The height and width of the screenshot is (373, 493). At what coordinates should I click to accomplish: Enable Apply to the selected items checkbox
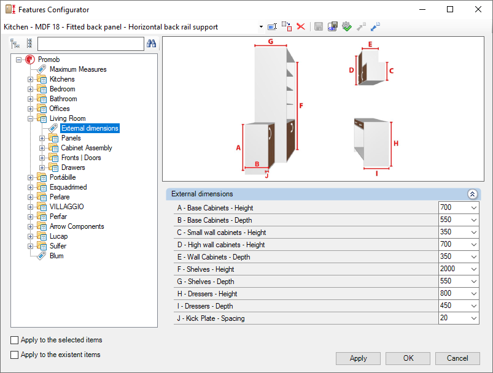[x=15, y=340]
